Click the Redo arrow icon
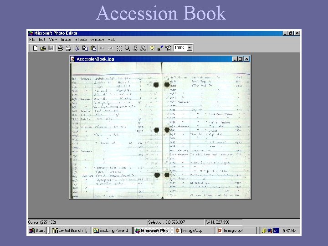Viewport: 328px width, 246px height. click(110, 48)
